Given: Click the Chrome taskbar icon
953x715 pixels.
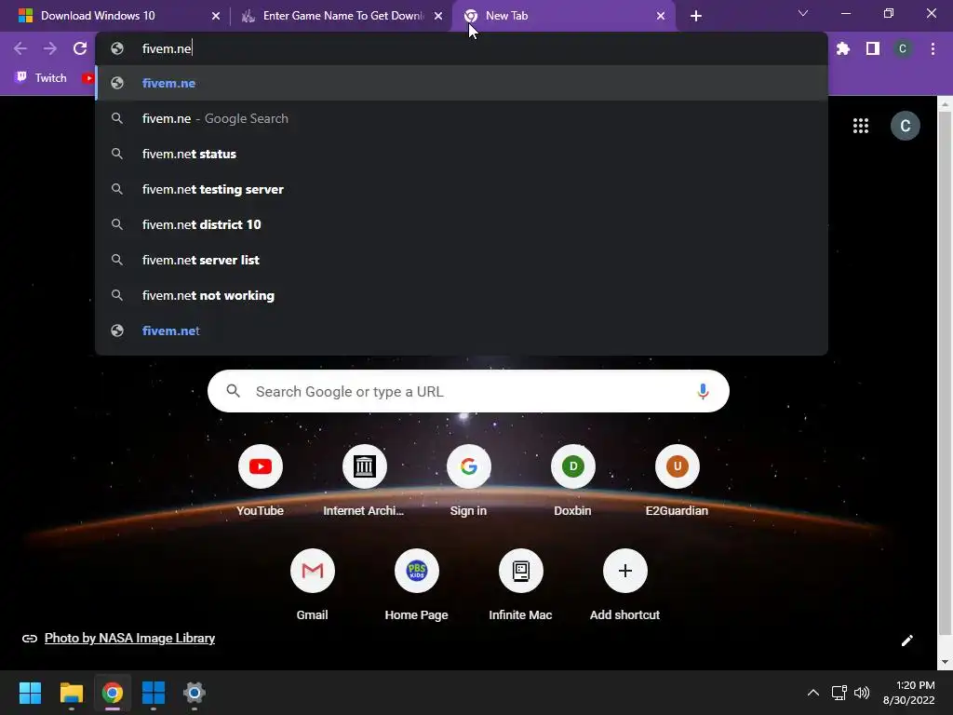Looking at the screenshot, I should (x=113, y=693).
